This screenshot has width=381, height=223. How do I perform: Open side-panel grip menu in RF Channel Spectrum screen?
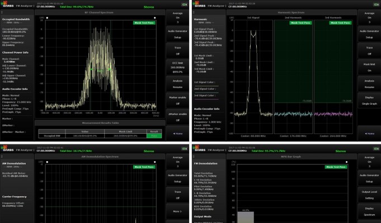(x=2, y=12)
